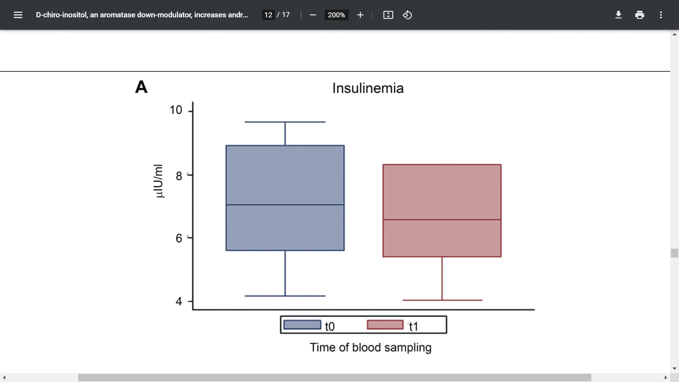Click the red t1 legend swatch

(385, 325)
